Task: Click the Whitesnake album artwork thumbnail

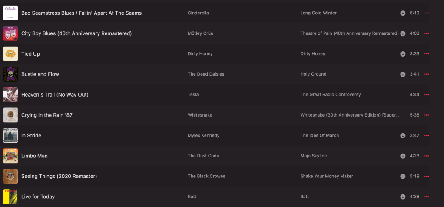Action: click(x=10, y=115)
